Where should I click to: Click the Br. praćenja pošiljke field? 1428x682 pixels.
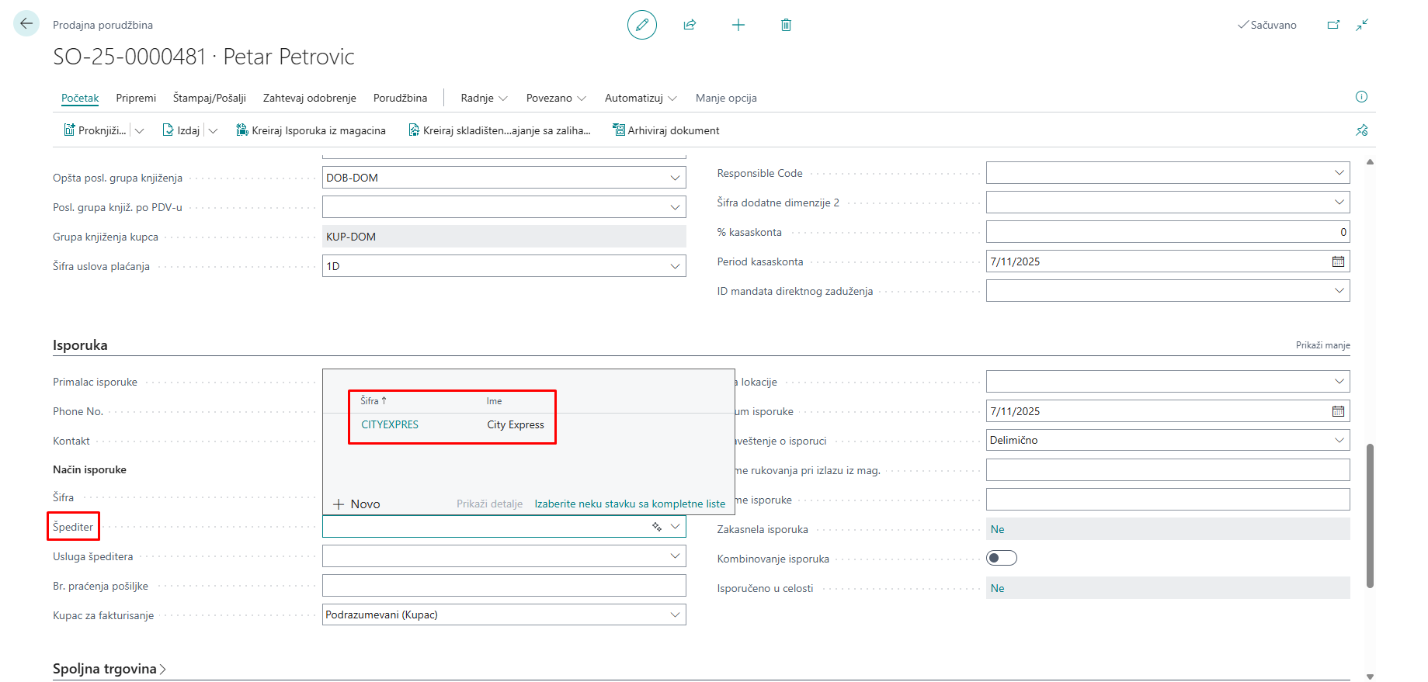504,586
